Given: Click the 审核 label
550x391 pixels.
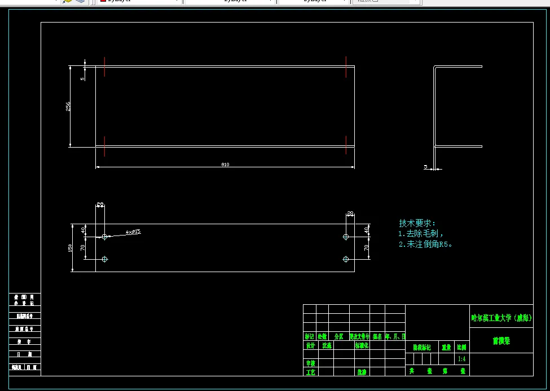Looking at the screenshot, I should tap(310, 363).
